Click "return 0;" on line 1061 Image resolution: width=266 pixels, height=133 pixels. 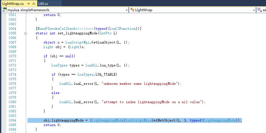pos(52,15)
